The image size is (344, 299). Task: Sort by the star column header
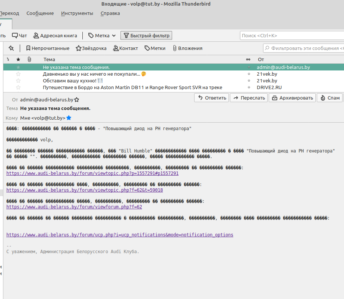[18, 59]
